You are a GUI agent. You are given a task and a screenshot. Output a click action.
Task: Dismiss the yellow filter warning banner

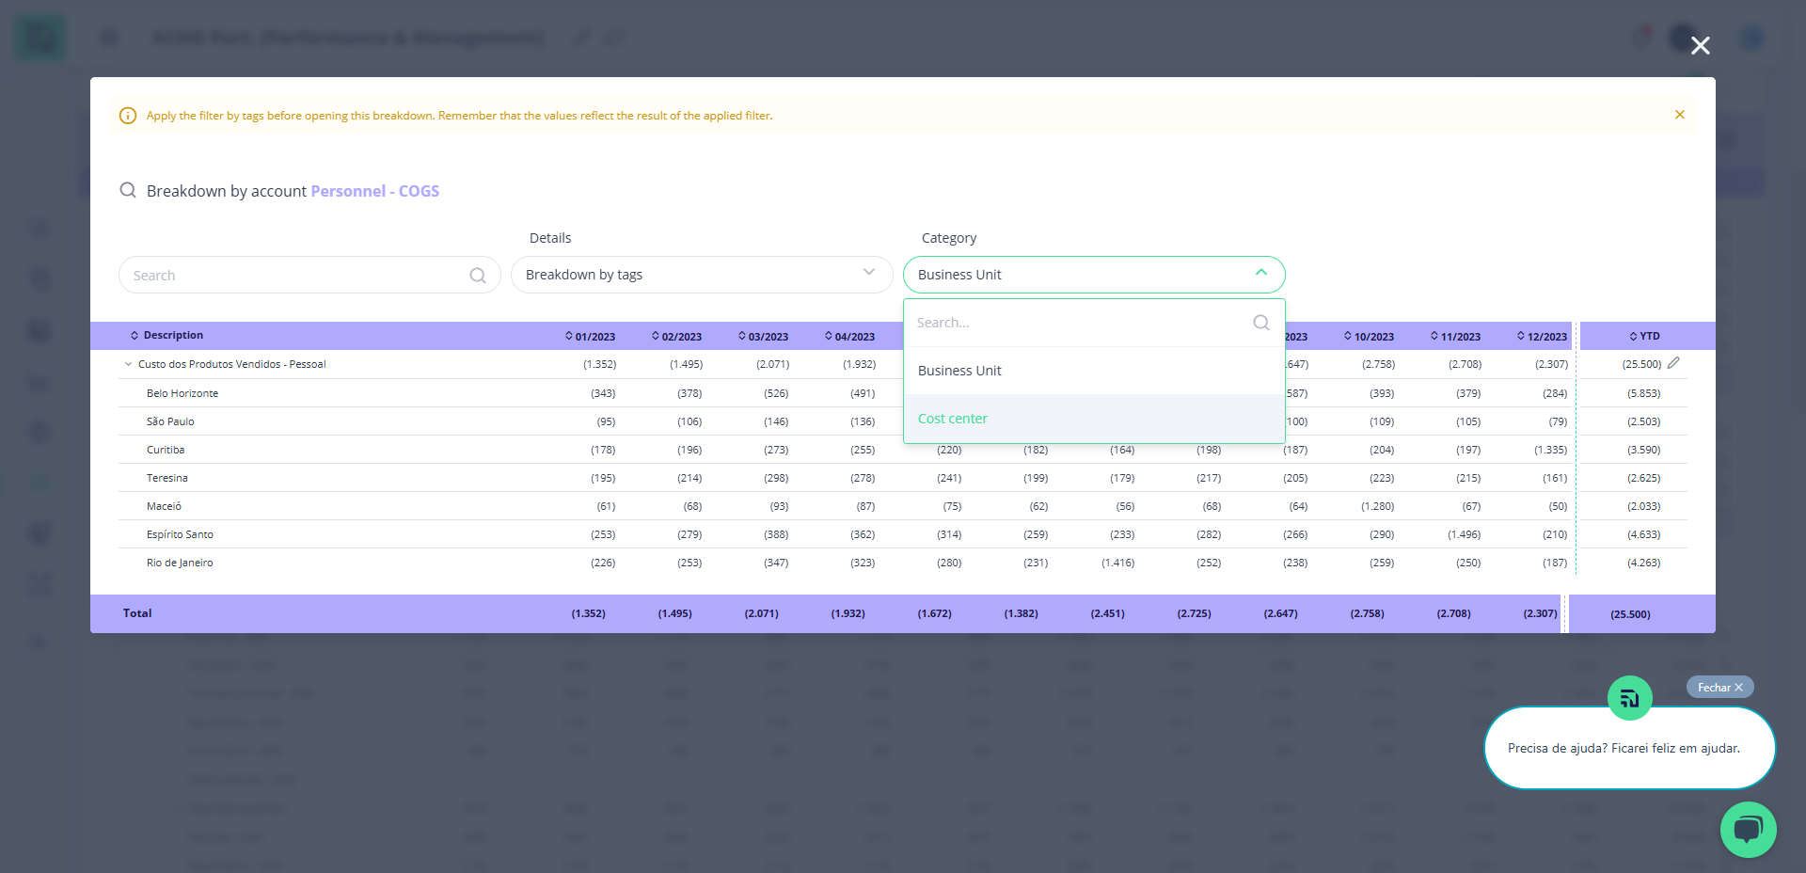click(x=1679, y=115)
